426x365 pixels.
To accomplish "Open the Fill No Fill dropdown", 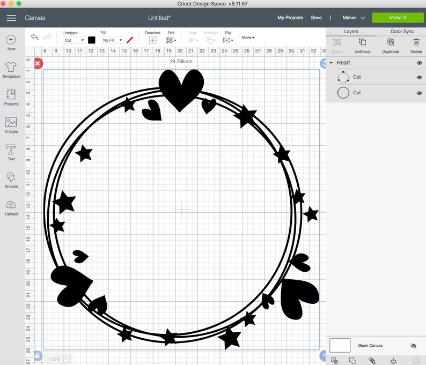I will (x=112, y=40).
